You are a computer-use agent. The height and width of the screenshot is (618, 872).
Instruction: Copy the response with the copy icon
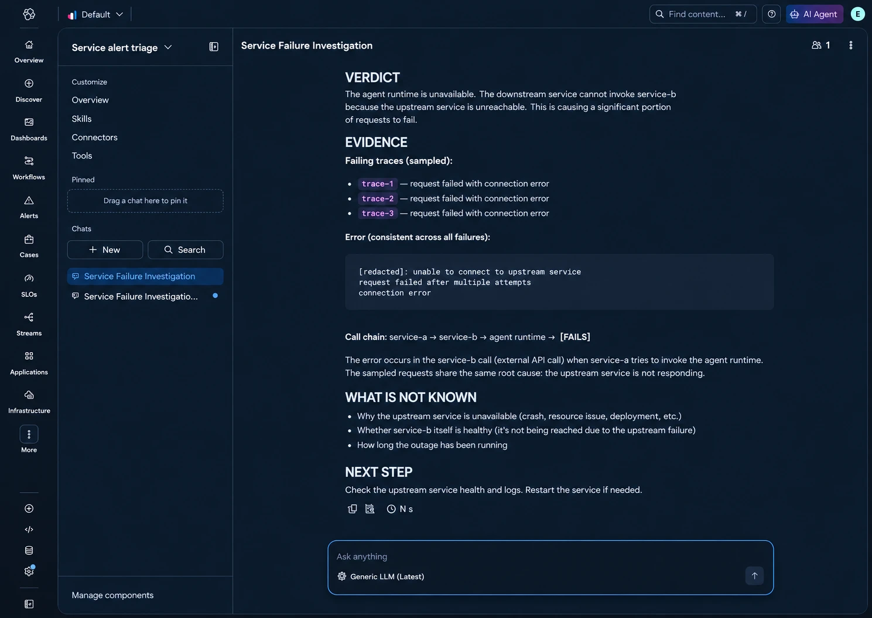tap(352, 509)
